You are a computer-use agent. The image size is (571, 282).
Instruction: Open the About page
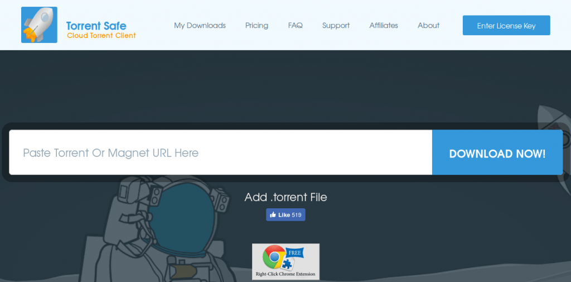pyautogui.click(x=428, y=26)
